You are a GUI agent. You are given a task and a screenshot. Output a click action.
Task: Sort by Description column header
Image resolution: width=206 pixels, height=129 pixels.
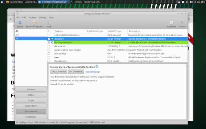pos(158,31)
